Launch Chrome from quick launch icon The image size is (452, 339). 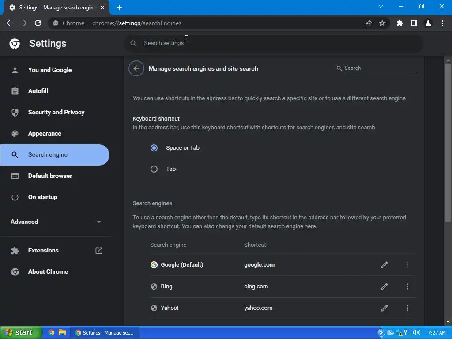pyautogui.click(x=51, y=332)
